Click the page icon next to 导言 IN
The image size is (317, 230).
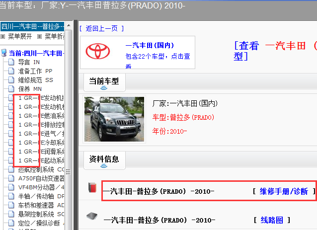[x=11, y=62]
